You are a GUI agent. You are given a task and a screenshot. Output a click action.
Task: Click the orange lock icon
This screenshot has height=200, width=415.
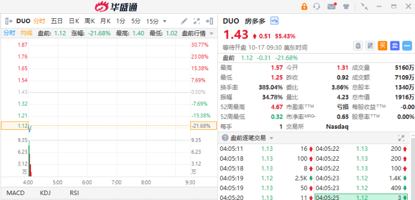[304, 7]
